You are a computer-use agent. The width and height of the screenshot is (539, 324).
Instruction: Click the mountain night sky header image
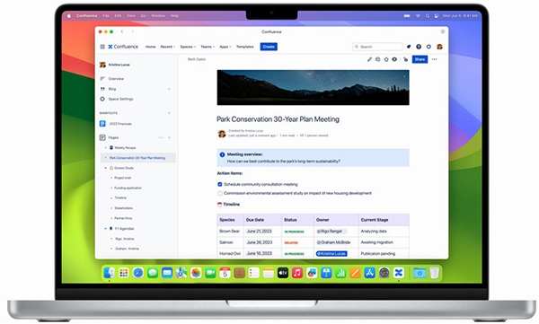click(x=313, y=88)
